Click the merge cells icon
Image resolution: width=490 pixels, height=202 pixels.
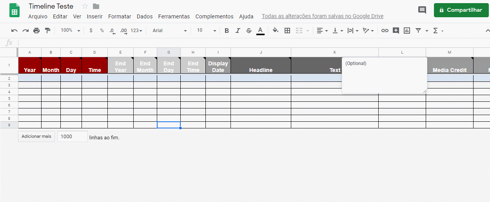point(299,31)
